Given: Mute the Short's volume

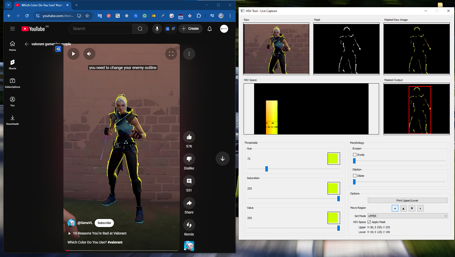Looking at the screenshot, I should point(89,54).
